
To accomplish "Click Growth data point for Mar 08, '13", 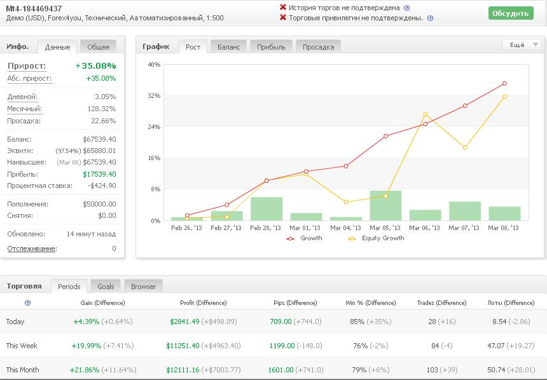I will (x=504, y=84).
